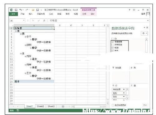156x115 pixels.
Task: Click the fx insert function icon
Action: (44, 21)
